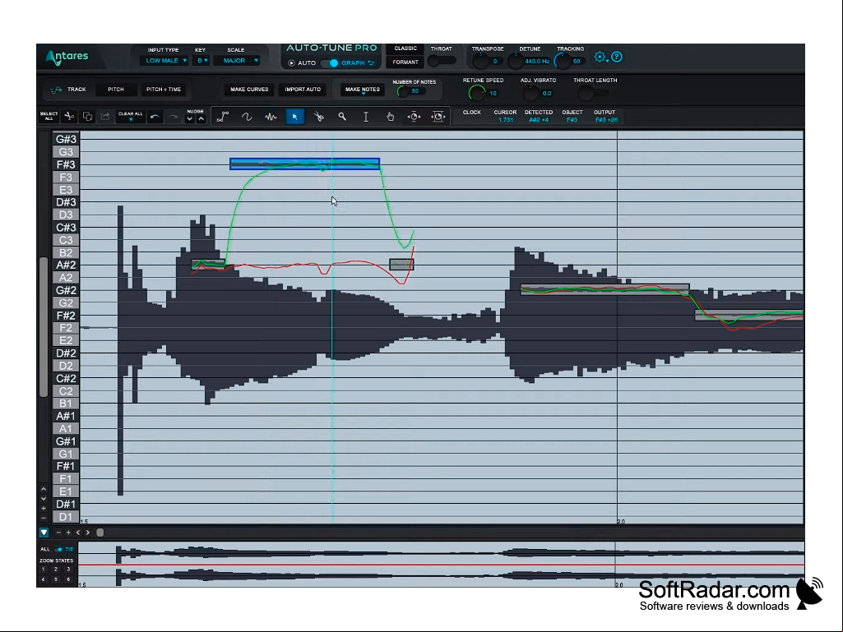Click the A#2 piano key label
Viewport: 843px width, 632px height.
(x=66, y=265)
